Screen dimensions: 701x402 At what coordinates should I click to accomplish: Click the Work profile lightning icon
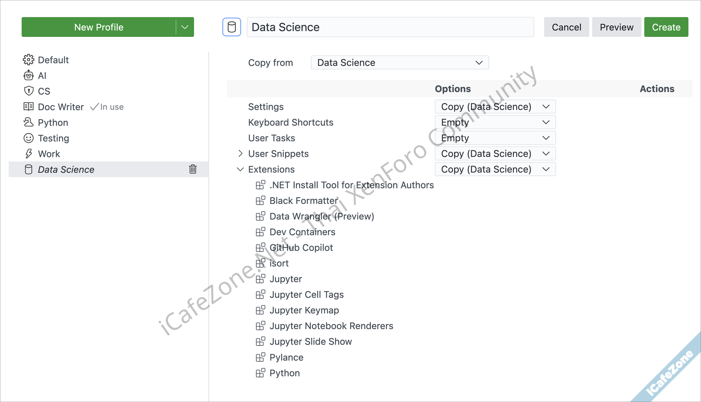point(28,154)
